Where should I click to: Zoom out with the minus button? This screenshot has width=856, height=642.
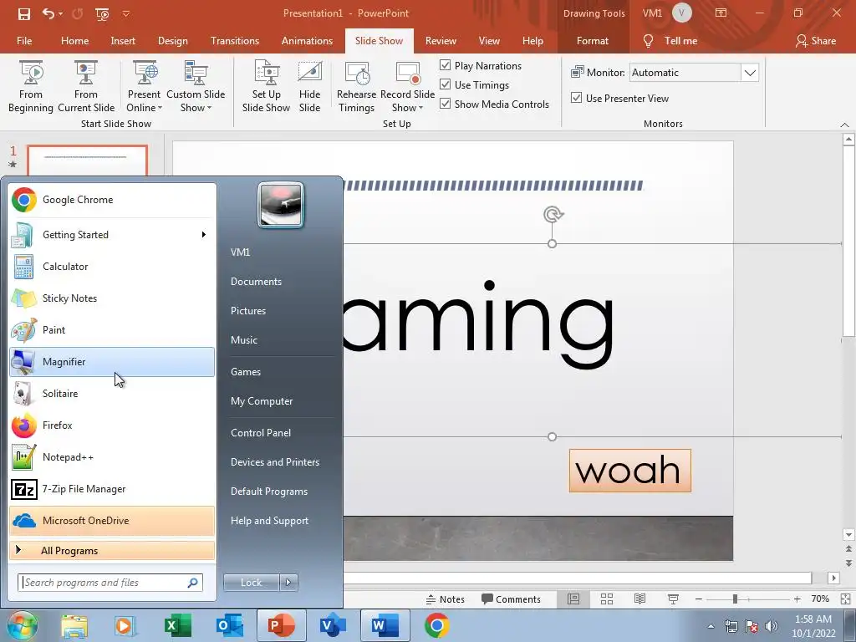point(698,599)
